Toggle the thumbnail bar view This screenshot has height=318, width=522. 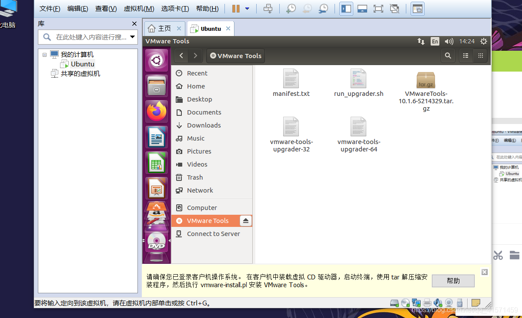[x=362, y=9]
